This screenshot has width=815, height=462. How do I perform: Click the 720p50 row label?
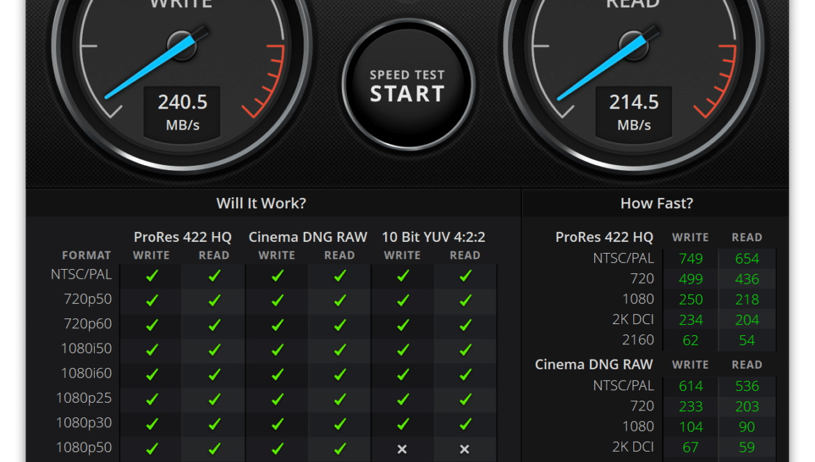87,300
